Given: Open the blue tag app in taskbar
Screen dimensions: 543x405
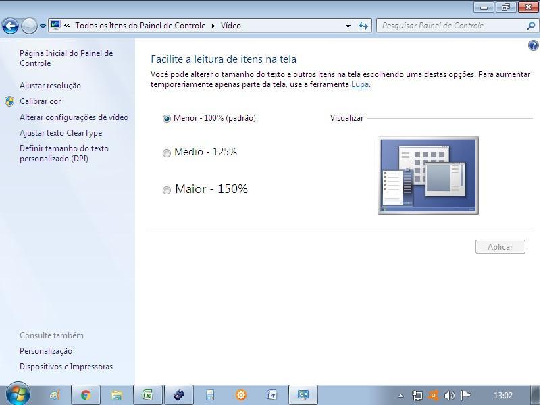Looking at the screenshot, I should pyautogui.click(x=179, y=395).
